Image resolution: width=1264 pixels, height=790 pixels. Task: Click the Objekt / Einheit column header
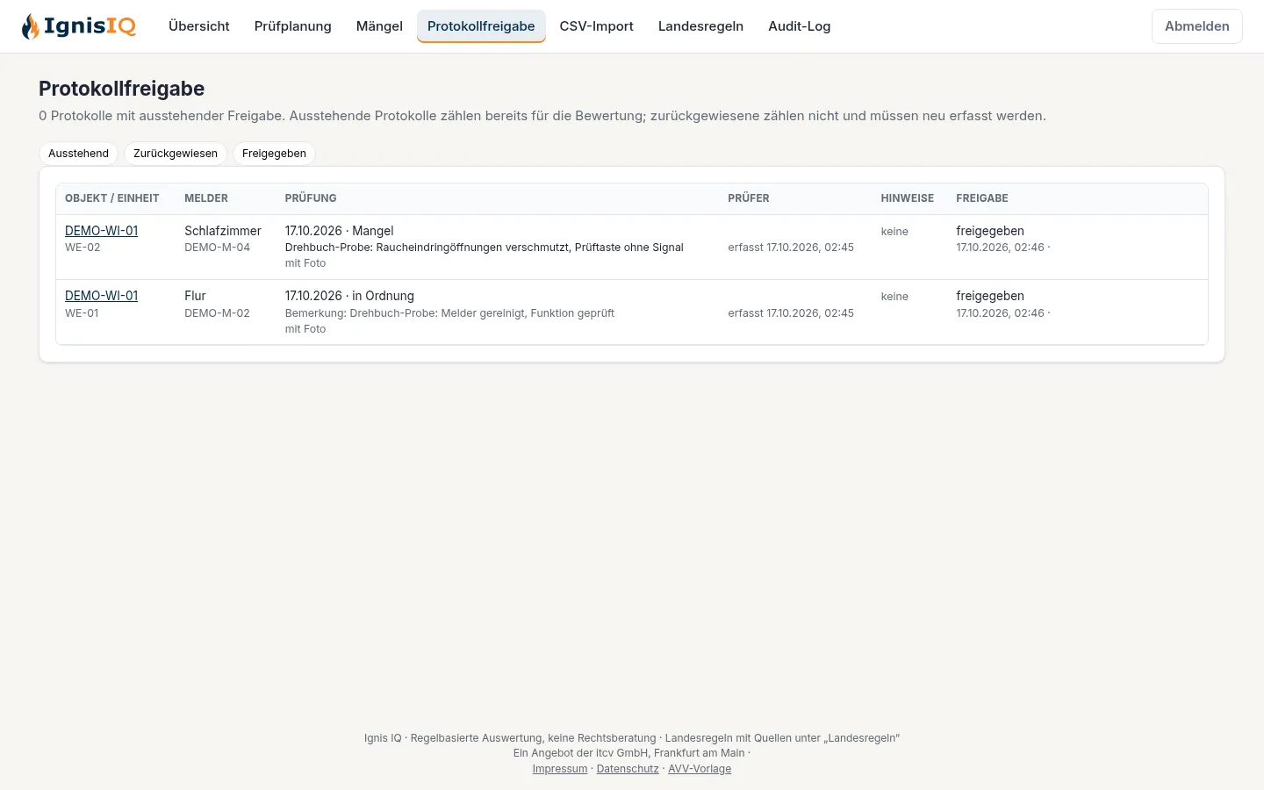point(112,198)
